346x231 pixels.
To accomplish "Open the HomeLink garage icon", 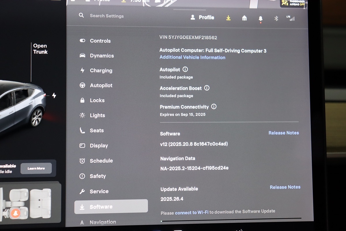I will (x=244, y=18).
